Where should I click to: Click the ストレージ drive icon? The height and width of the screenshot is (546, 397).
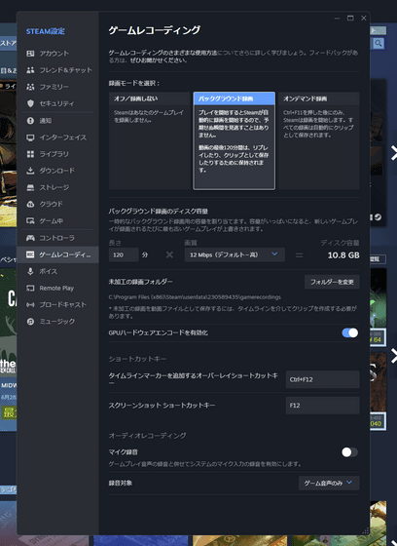30,187
